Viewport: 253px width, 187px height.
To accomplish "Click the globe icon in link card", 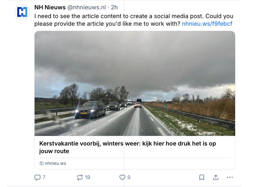I will pyautogui.click(x=41, y=163).
